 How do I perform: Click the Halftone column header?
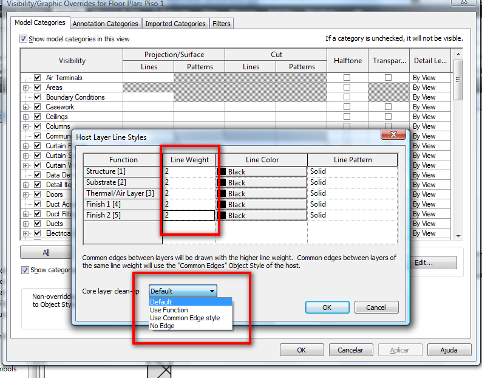(347, 61)
